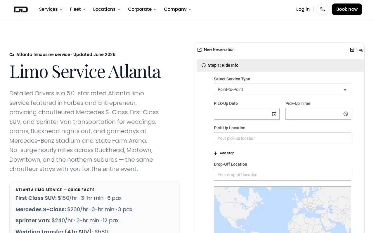The image size is (374, 233).
Task: Click the route map preview
Action: click(x=283, y=210)
